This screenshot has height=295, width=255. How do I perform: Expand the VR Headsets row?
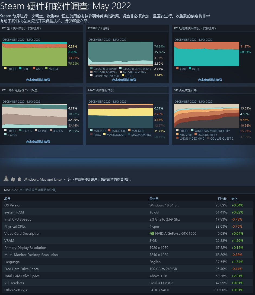14,283
